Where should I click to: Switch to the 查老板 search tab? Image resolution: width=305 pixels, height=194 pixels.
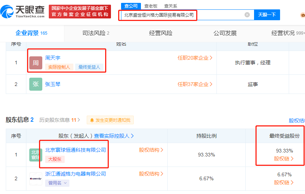150,6
